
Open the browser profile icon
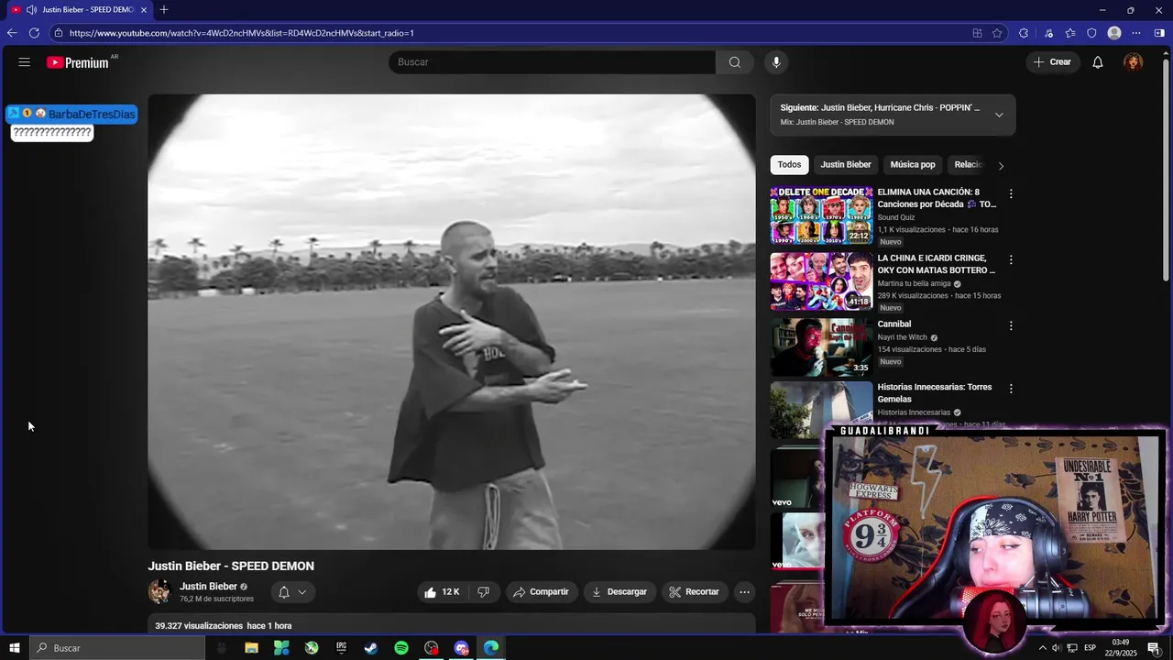click(x=1114, y=33)
